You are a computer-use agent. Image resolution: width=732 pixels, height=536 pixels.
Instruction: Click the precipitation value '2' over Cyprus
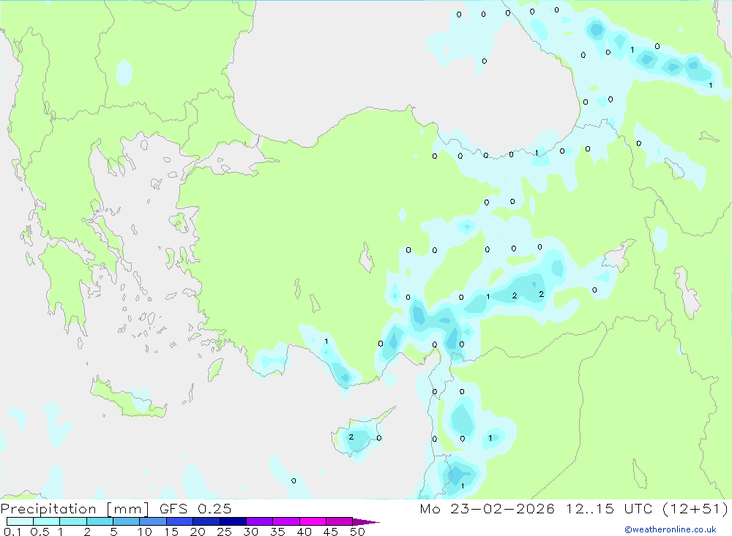pyautogui.click(x=351, y=437)
